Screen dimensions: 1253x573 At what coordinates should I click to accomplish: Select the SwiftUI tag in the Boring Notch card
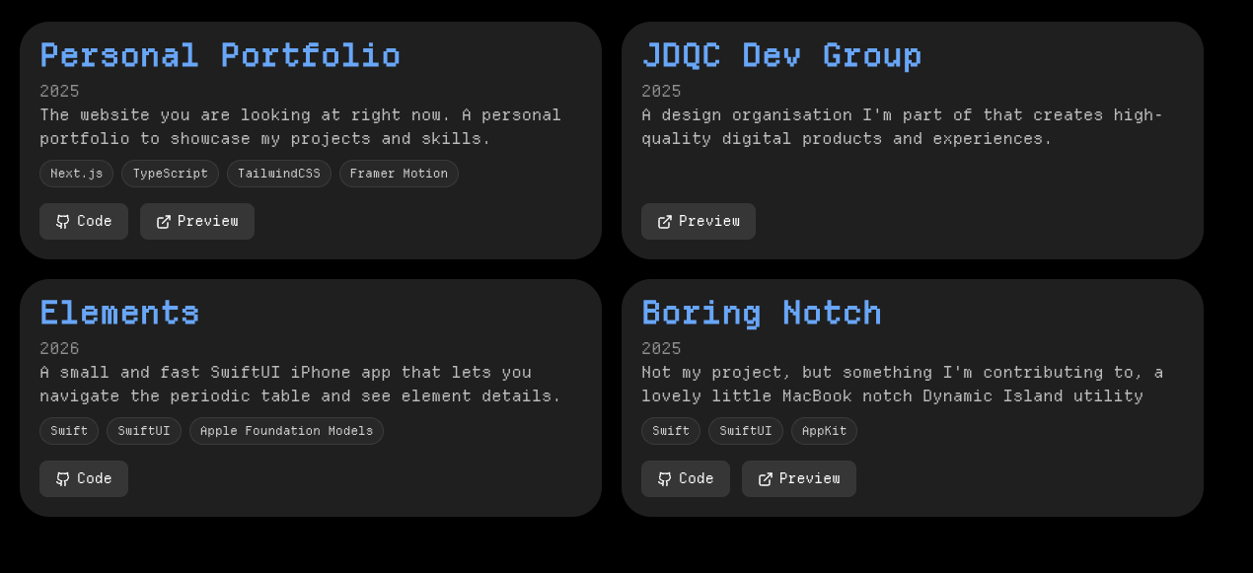pyautogui.click(x=746, y=431)
